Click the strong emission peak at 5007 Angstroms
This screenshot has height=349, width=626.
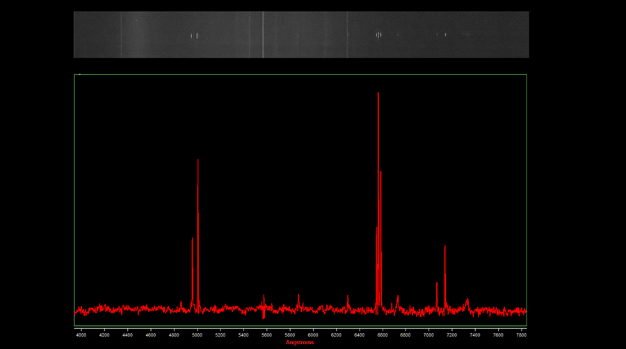point(198,161)
